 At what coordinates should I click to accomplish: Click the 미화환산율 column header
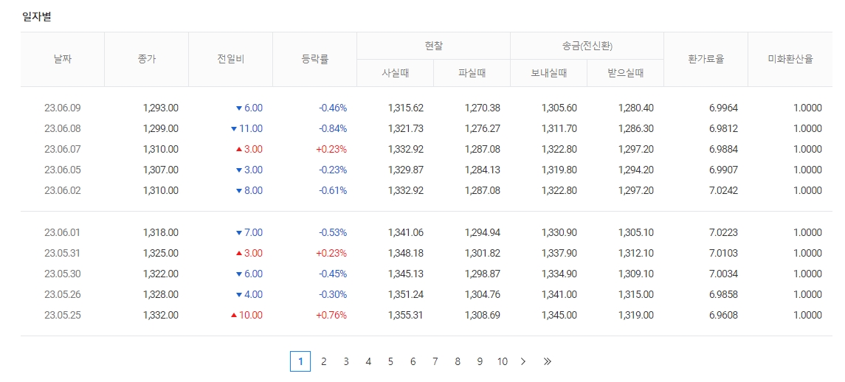790,59
